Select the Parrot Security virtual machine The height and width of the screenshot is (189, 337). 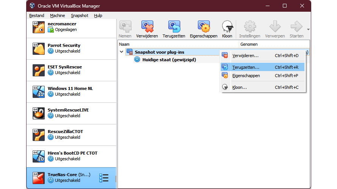click(x=71, y=49)
